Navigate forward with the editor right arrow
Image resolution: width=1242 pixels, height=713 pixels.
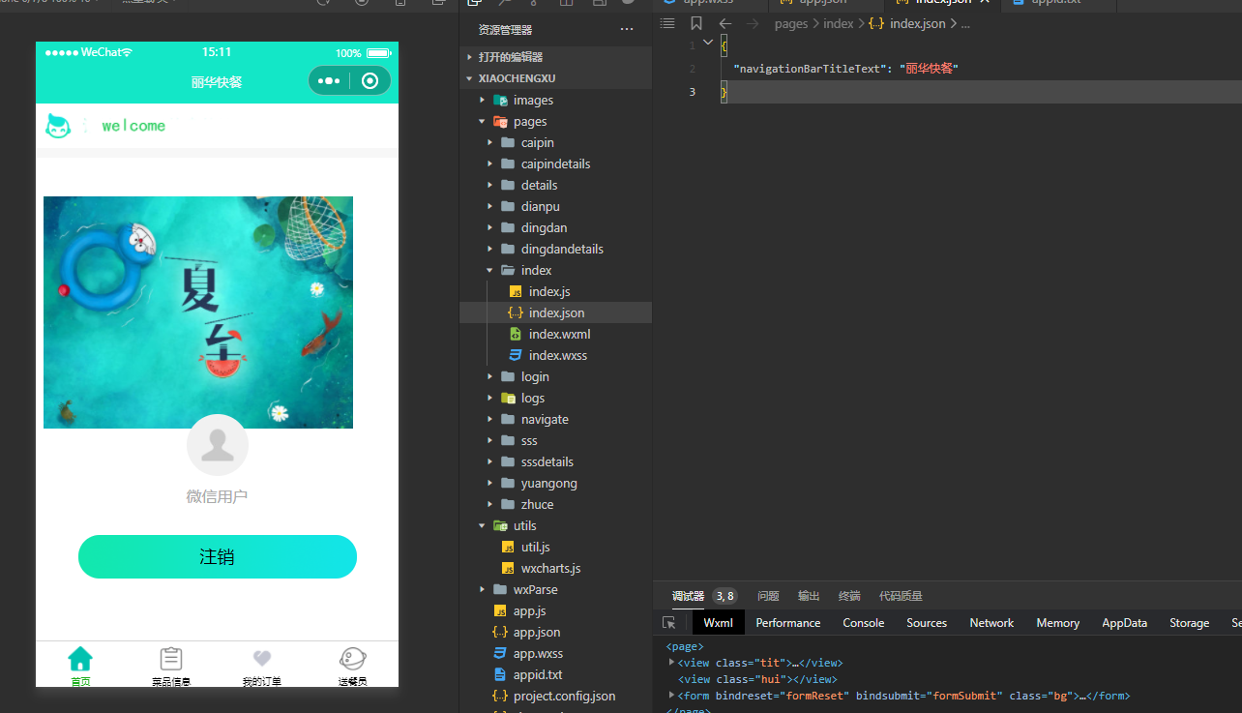click(753, 23)
